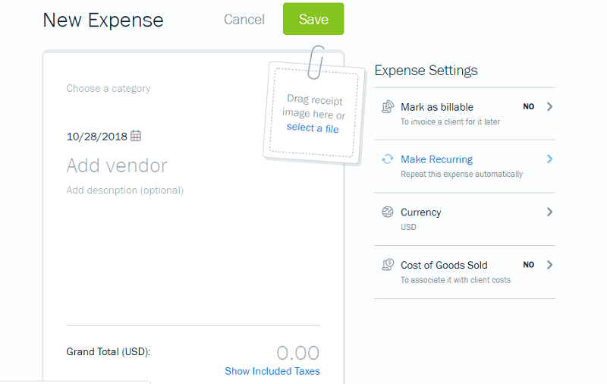Click the Add vendor field
This screenshot has width=607, height=384.
117,165
